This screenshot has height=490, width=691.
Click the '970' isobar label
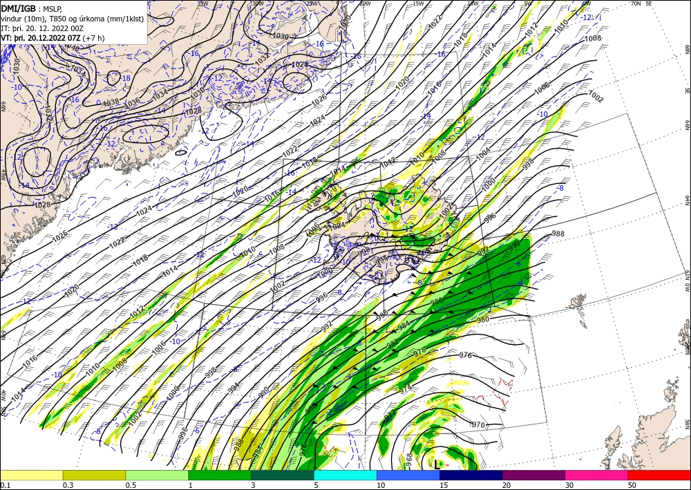point(478,425)
